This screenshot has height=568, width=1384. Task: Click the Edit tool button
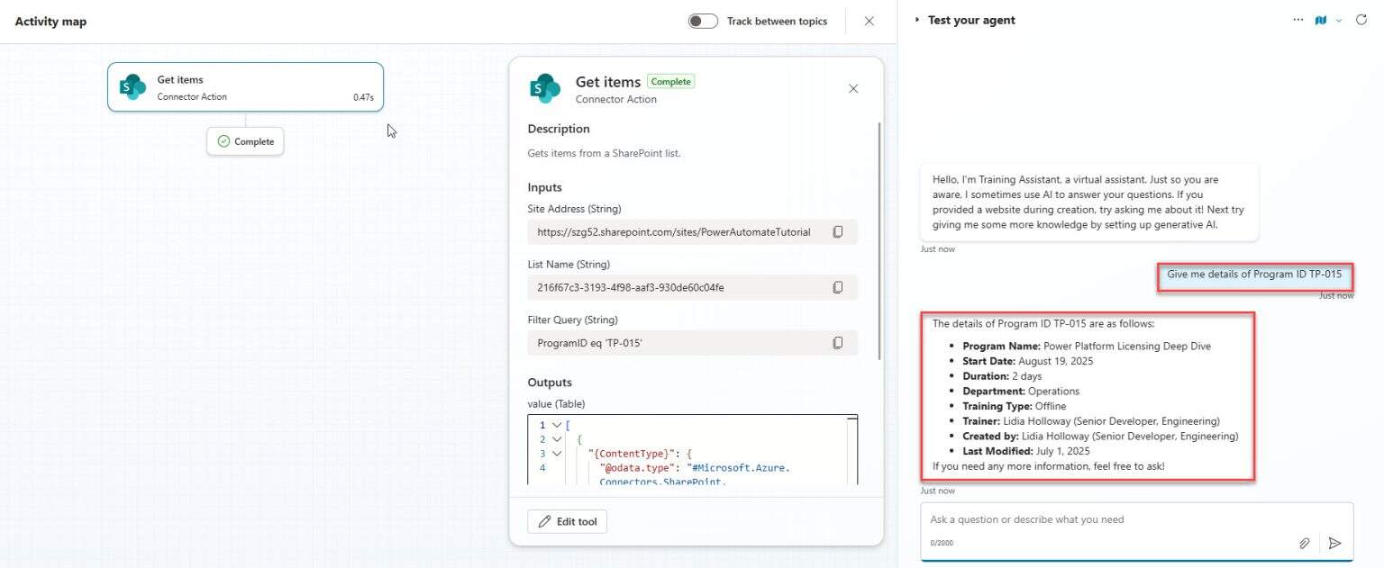(567, 521)
